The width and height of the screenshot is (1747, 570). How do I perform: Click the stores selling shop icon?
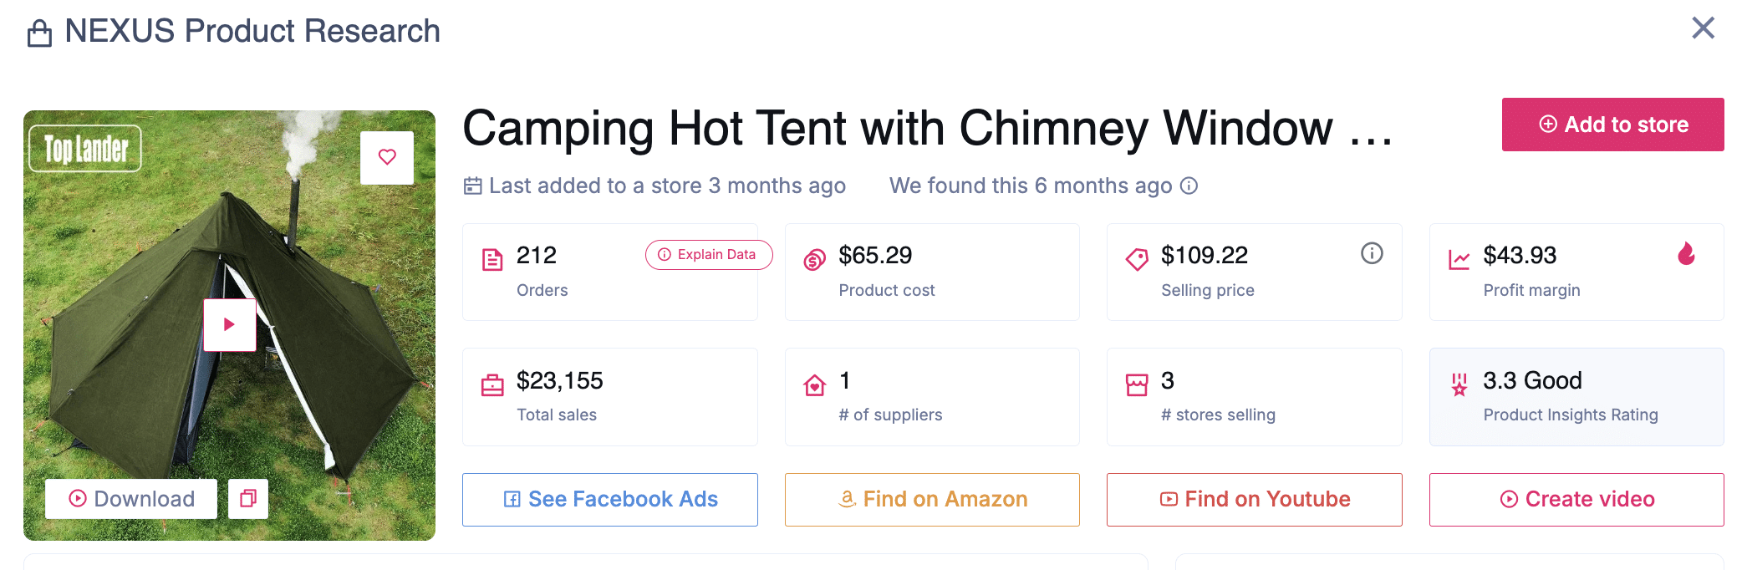click(1137, 385)
